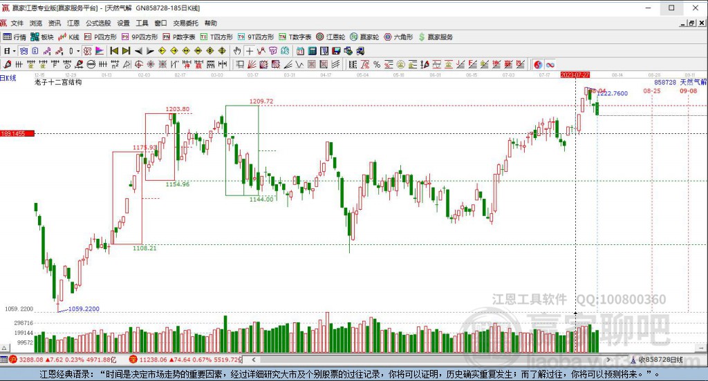Click the horizontal scrollbar left arrow
The height and width of the screenshot is (381, 708).
click(254, 360)
